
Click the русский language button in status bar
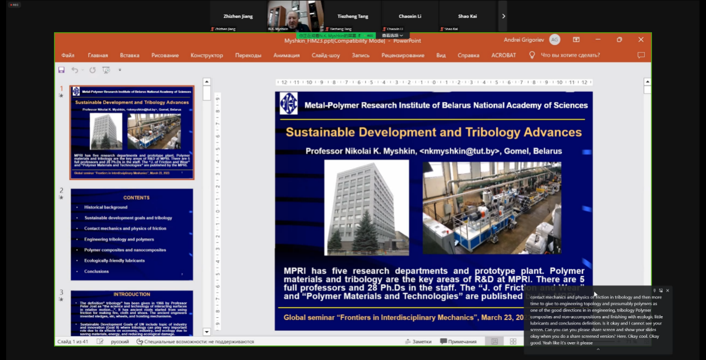tap(120, 342)
